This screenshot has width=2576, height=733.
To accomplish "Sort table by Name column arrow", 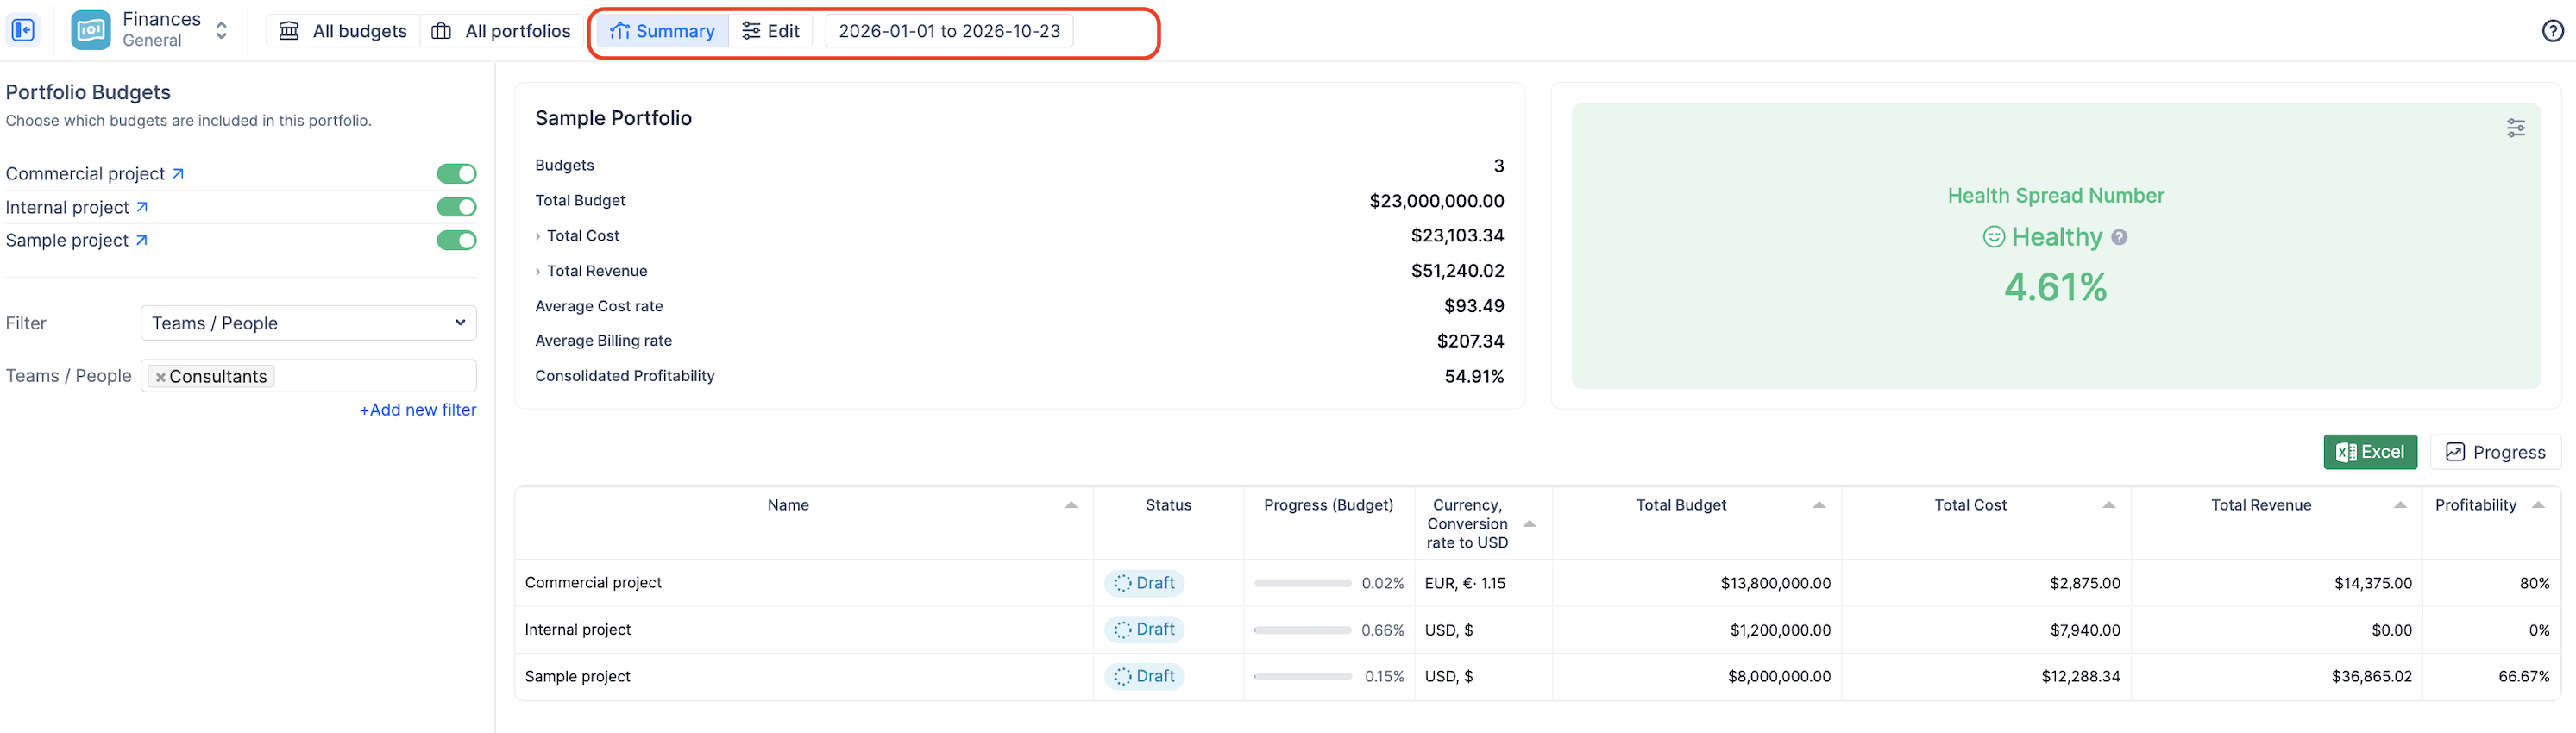I will (x=1071, y=505).
